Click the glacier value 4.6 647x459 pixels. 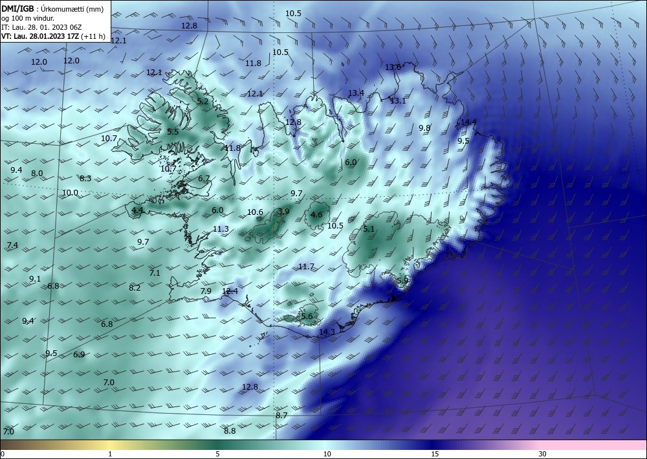(x=316, y=215)
